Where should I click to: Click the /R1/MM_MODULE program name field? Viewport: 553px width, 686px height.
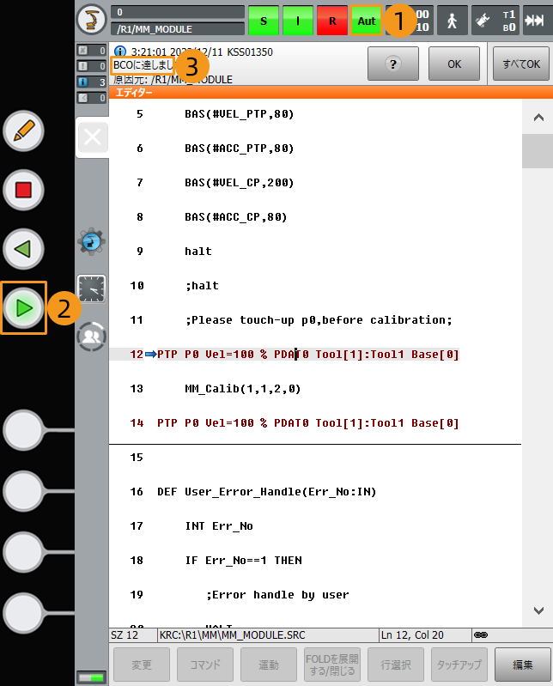[x=178, y=29]
